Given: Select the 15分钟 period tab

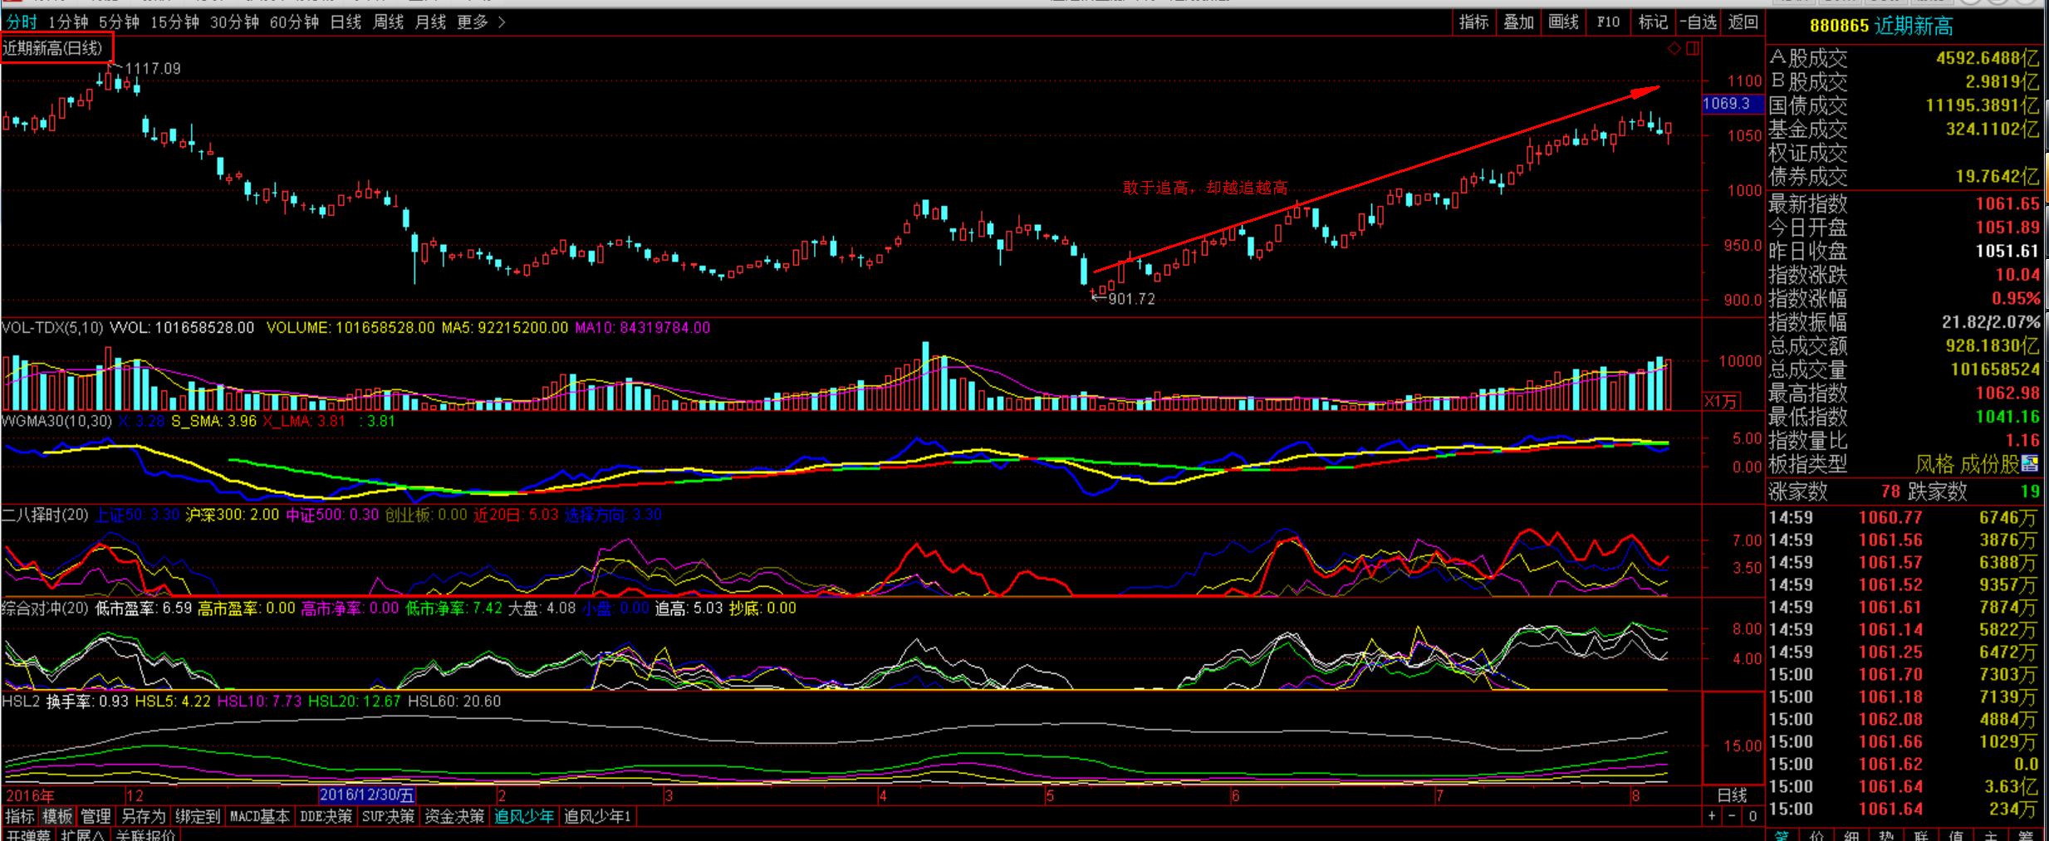Looking at the screenshot, I should (174, 22).
